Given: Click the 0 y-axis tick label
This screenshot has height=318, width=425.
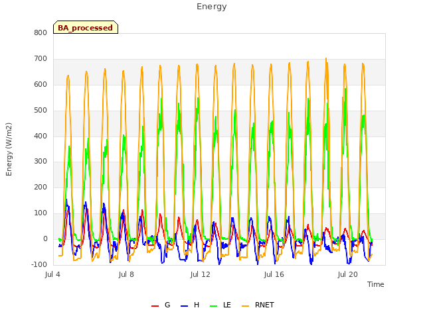Looking at the screenshot, I should click(45, 238).
